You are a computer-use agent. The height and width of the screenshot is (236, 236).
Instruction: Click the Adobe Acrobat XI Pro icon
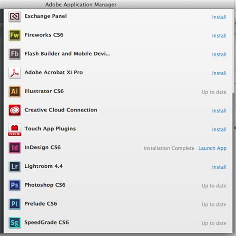click(x=14, y=73)
